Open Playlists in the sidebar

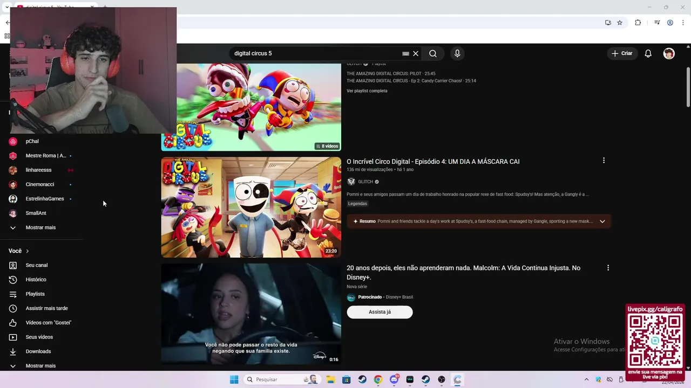35,294
